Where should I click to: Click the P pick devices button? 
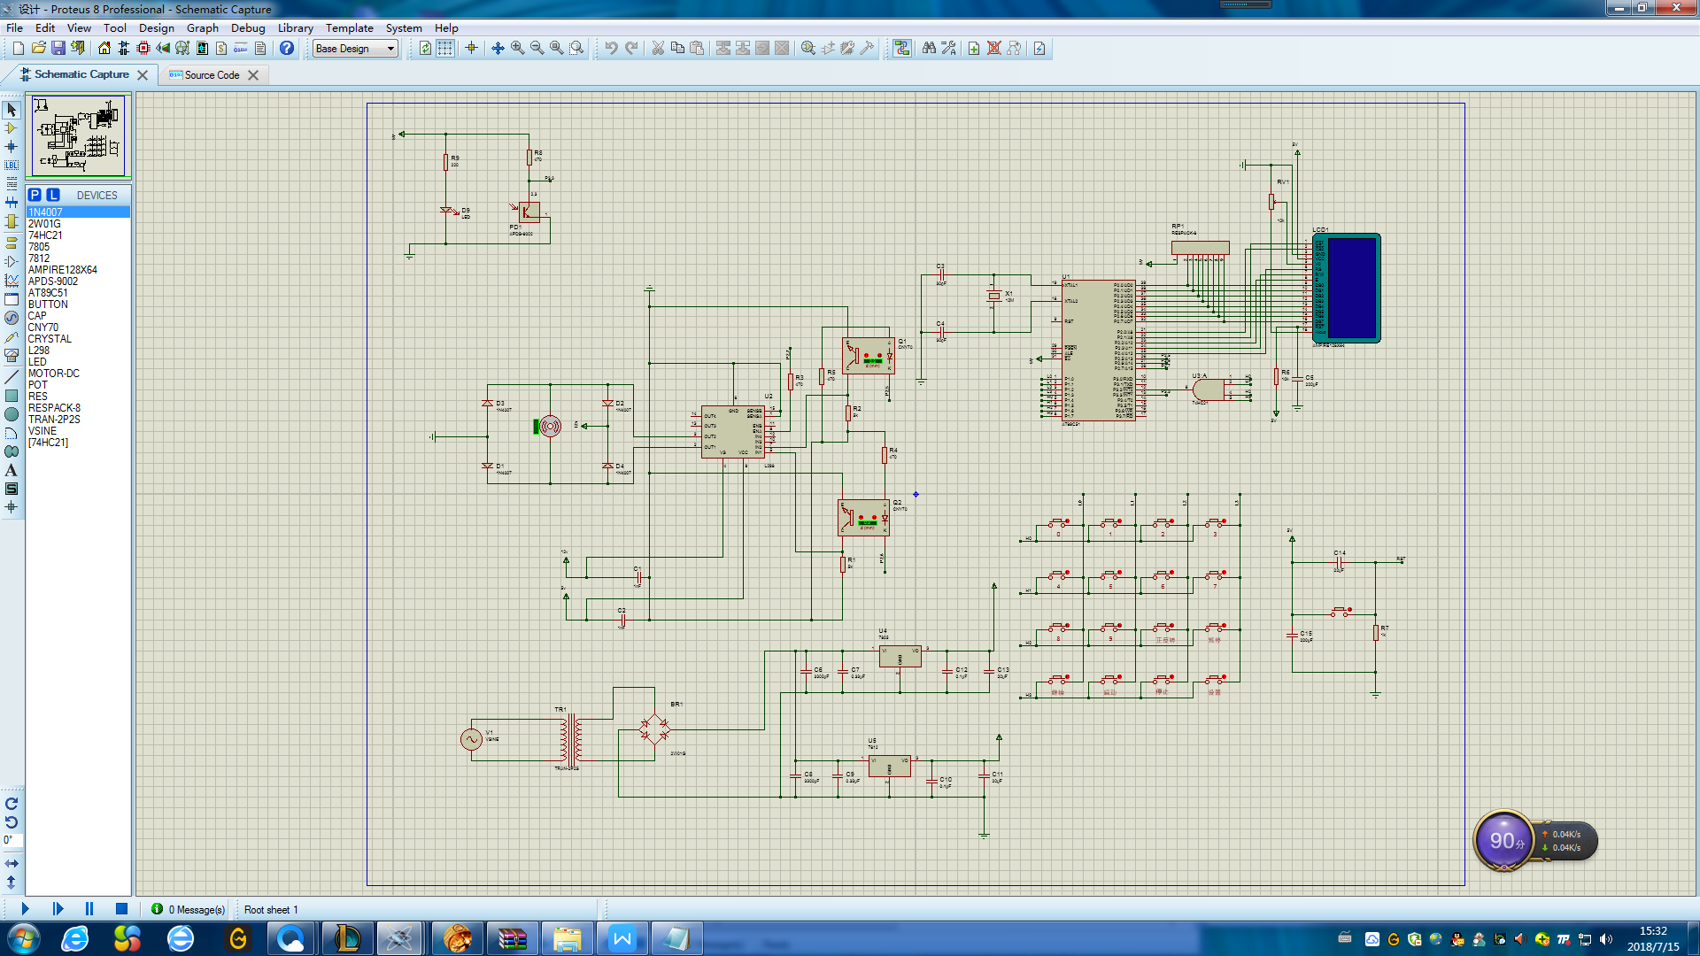tap(35, 195)
